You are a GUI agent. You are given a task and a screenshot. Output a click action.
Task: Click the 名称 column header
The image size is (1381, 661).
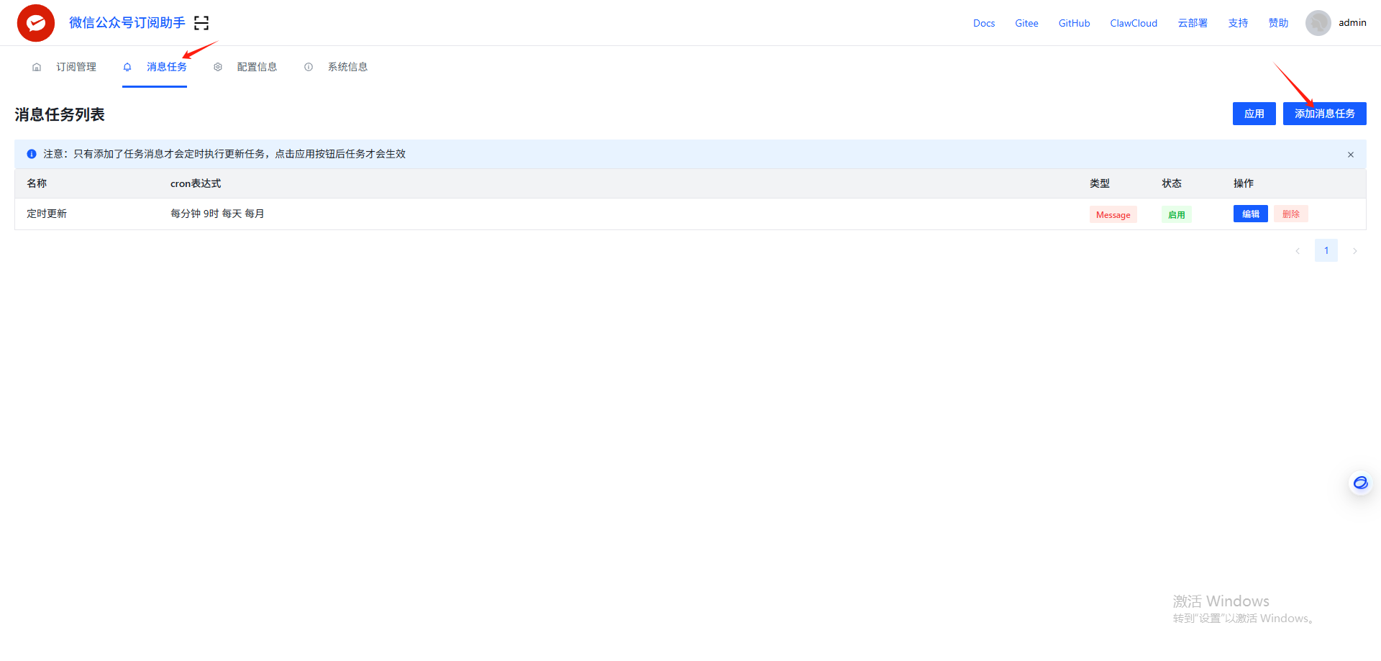pos(37,183)
